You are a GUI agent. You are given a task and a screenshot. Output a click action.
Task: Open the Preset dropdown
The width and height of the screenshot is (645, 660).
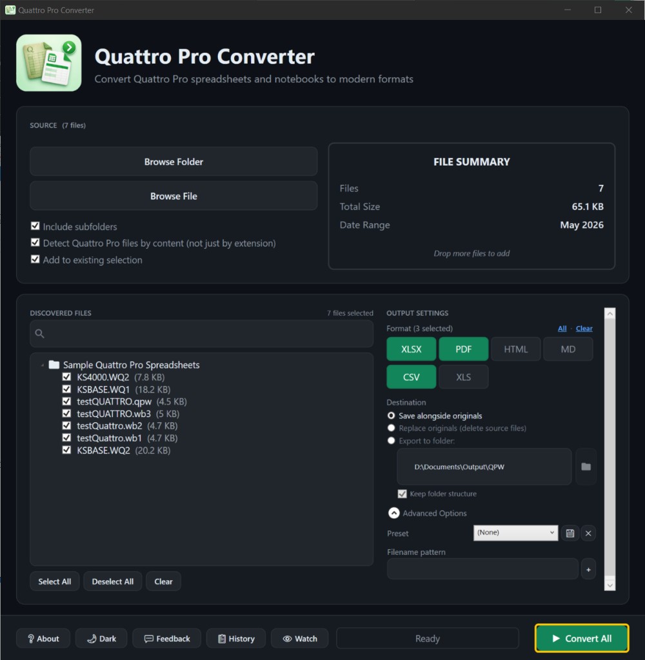(x=515, y=533)
